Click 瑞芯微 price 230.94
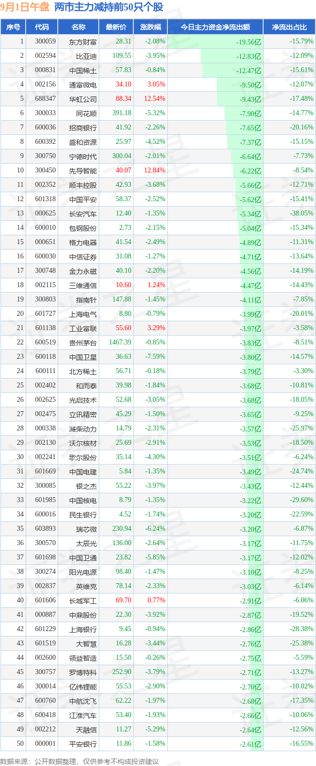The image size is (316, 766). tap(122, 529)
